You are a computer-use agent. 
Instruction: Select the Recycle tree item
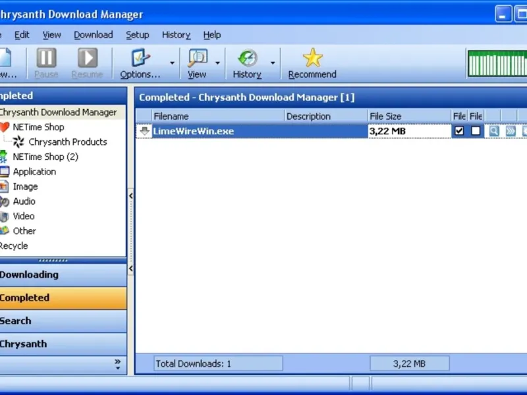(x=13, y=246)
